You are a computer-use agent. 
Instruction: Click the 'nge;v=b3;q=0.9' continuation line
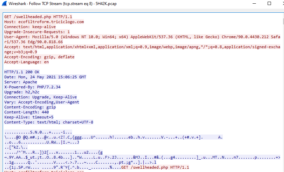point(21,52)
